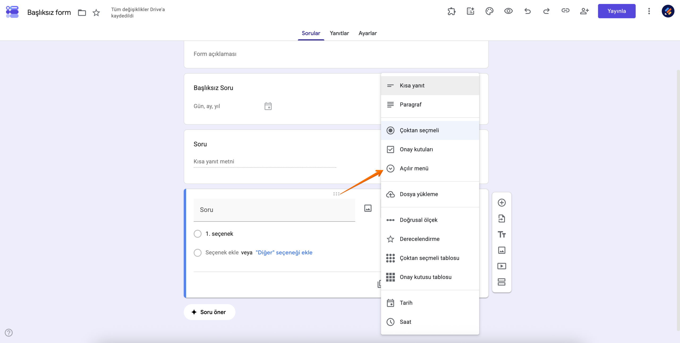Click the AI form assist icon
The width and height of the screenshot is (680, 343).
tap(470, 11)
